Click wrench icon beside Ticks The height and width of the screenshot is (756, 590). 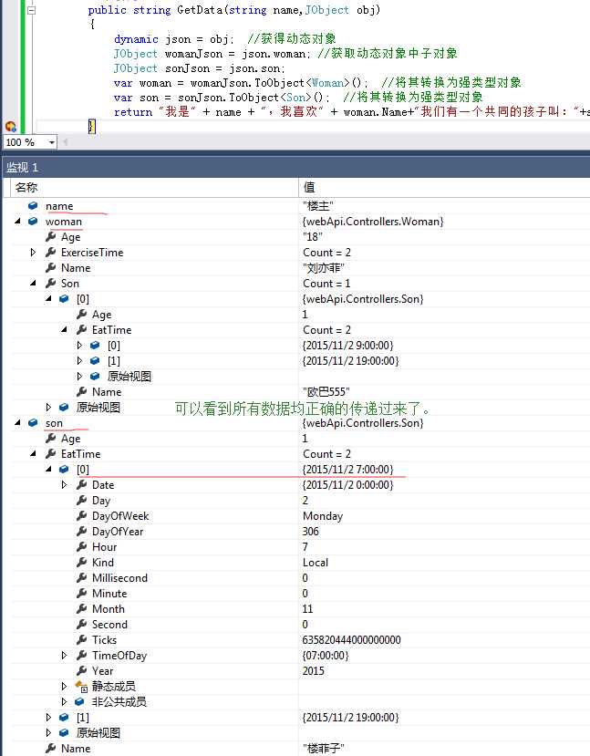click(81, 640)
